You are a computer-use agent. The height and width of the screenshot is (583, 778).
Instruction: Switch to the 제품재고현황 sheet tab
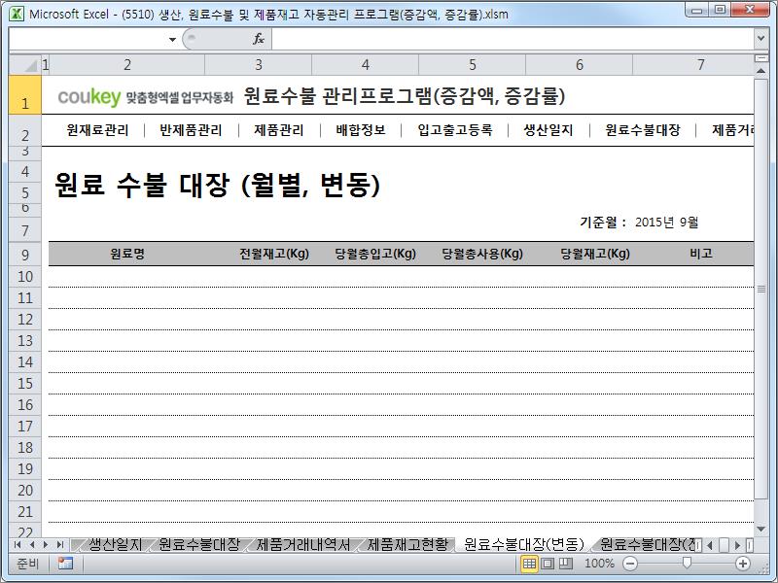(407, 544)
